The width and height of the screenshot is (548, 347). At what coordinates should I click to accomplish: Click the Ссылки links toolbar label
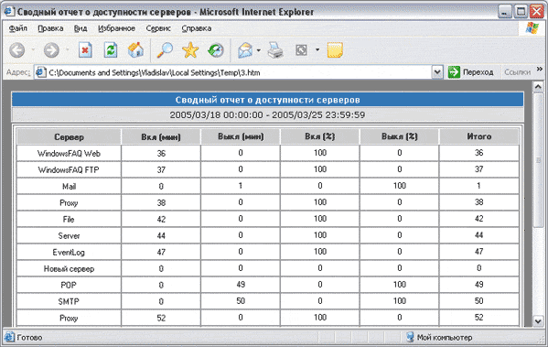[x=517, y=72]
